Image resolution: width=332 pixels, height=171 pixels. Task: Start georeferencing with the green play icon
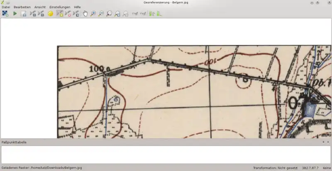pyautogui.click(x=15, y=14)
